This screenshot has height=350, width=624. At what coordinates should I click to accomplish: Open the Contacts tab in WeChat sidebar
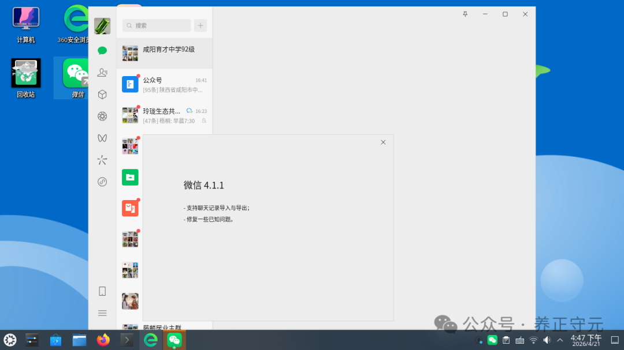pyautogui.click(x=102, y=72)
